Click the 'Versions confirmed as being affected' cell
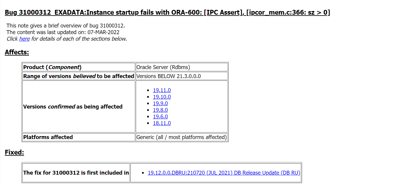The width and height of the screenshot is (417, 186). pyautogui.click(x=79, y=106)
